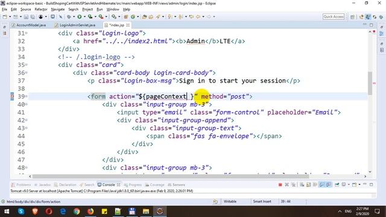
Task: Click the green Run button in toolbar
Action: pos(80,16)
